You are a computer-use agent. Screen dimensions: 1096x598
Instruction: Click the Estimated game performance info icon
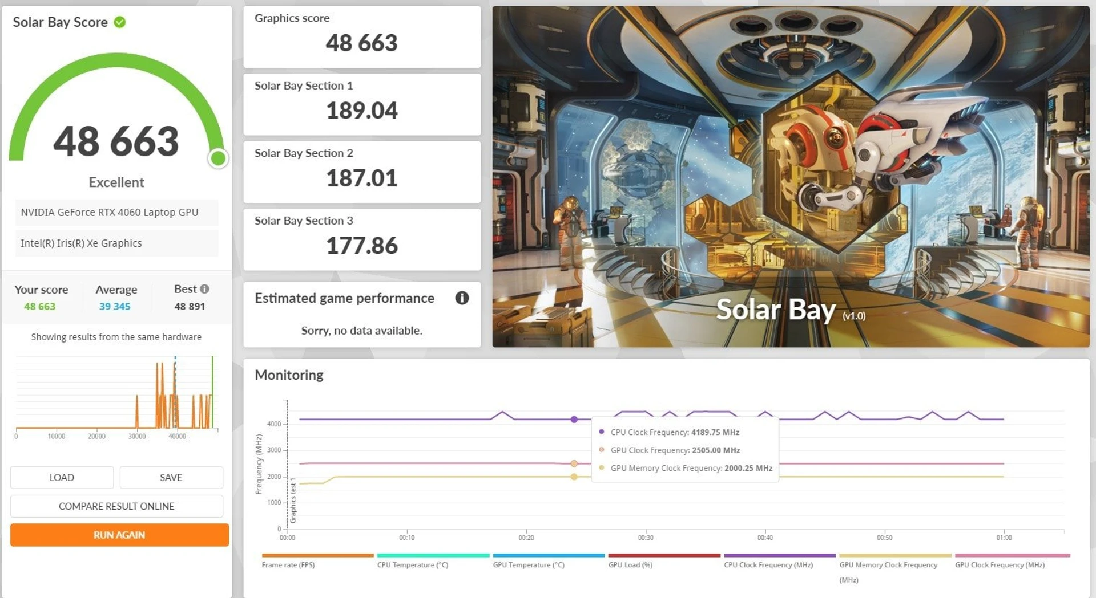[x=462, y=298]
